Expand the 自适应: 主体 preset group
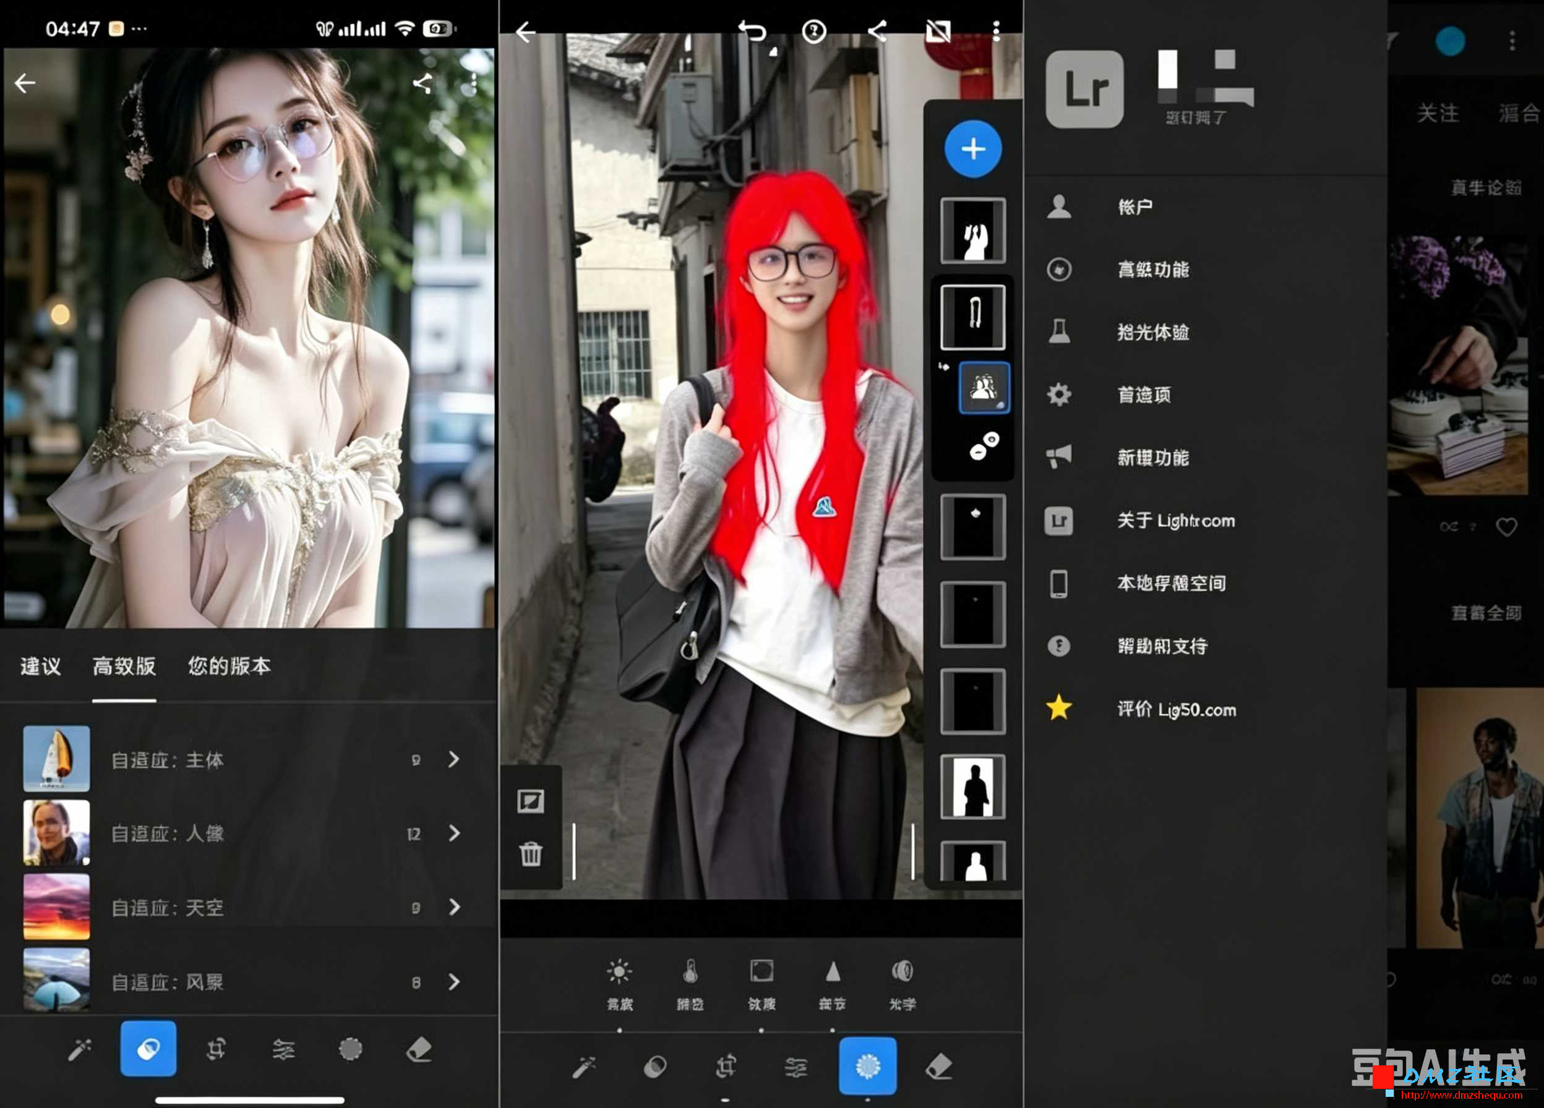 249,759
